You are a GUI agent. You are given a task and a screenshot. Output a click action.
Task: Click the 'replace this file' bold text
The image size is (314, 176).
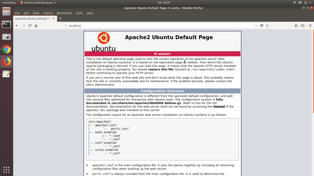tap(161, 69)
